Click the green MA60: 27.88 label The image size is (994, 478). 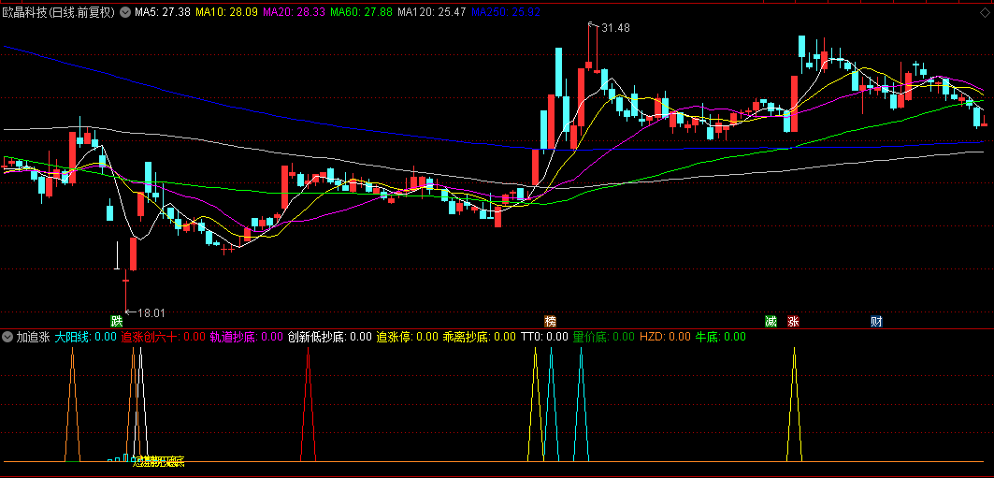pos(361,12)
